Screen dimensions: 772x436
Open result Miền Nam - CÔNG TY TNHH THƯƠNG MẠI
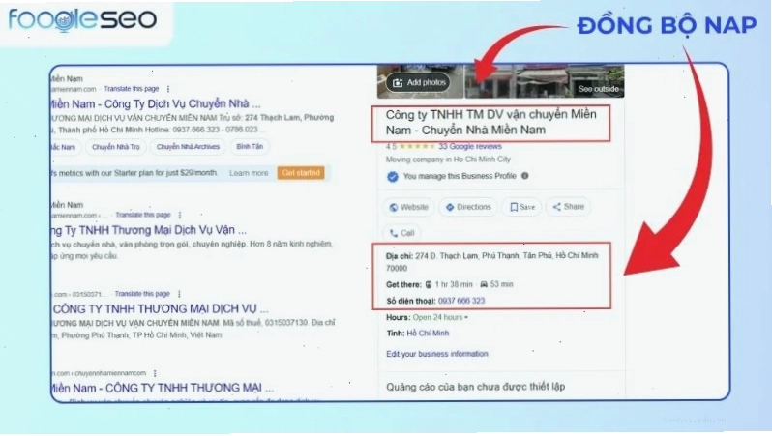point(163,388)
